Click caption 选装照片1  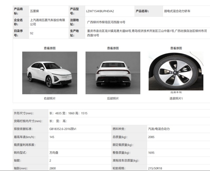click(x=176, y=98)
